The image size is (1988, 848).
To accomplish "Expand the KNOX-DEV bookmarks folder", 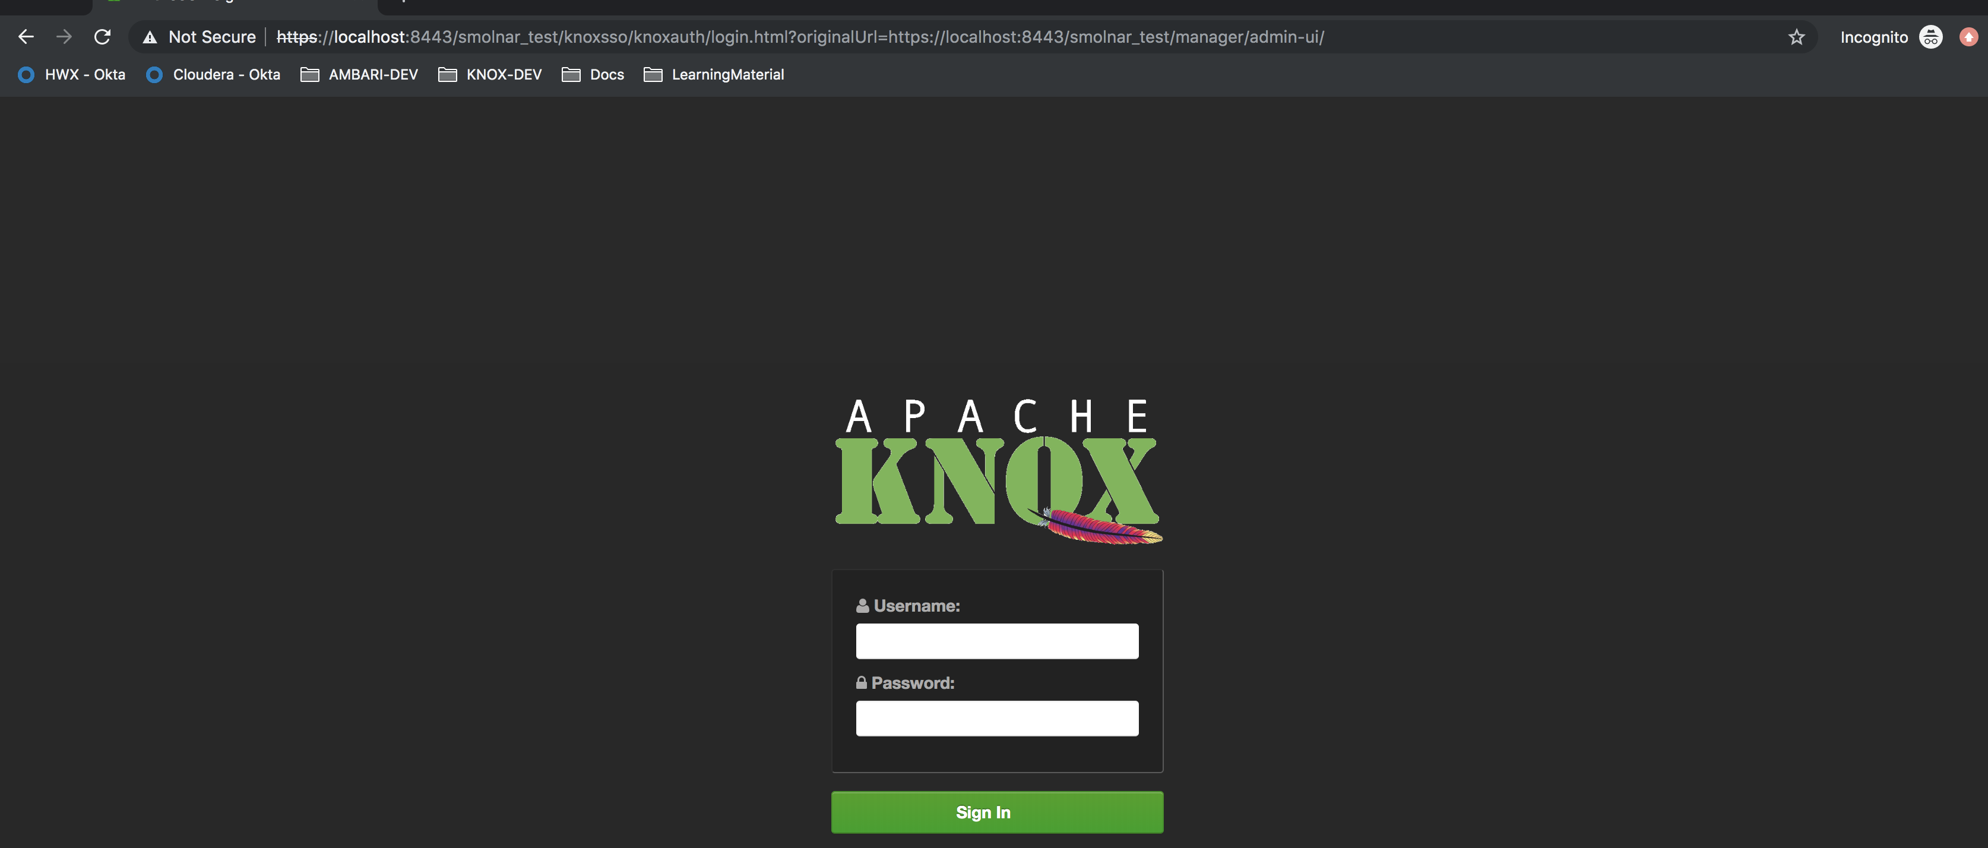I will [490, 75].
